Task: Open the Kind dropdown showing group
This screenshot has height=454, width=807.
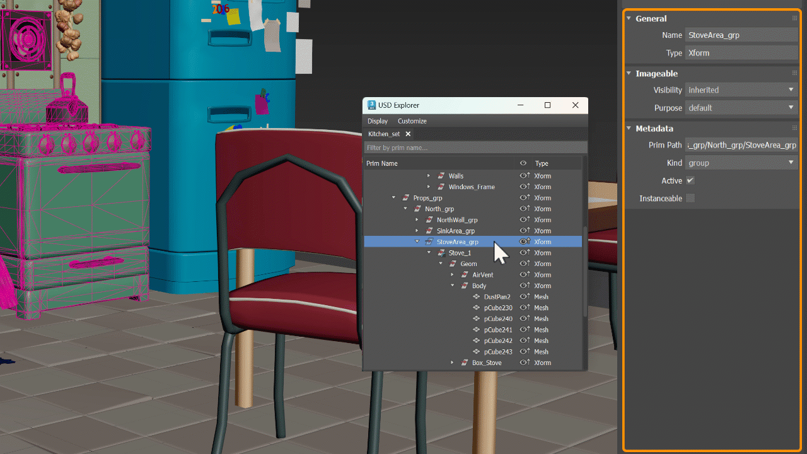Action: (x=741, y=163)
